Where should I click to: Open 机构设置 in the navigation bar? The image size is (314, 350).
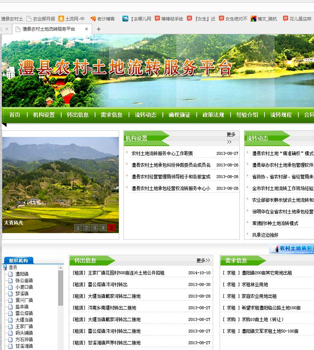coord(44,115)
